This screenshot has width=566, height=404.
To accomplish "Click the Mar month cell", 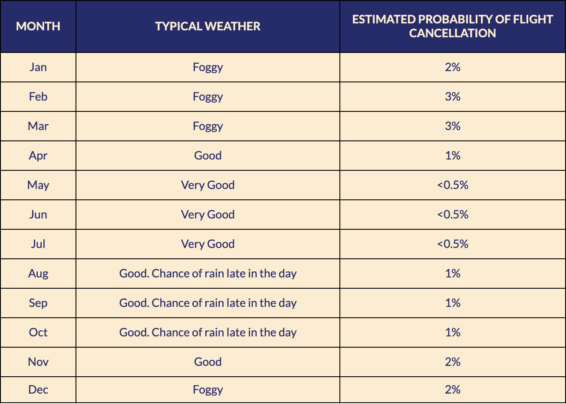I will click(x=38, y=126).
